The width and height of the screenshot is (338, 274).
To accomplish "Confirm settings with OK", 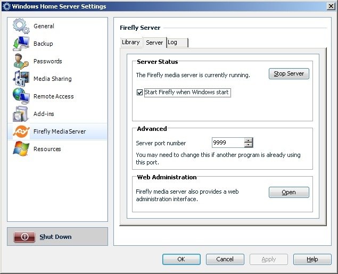I will coord(182,259).
